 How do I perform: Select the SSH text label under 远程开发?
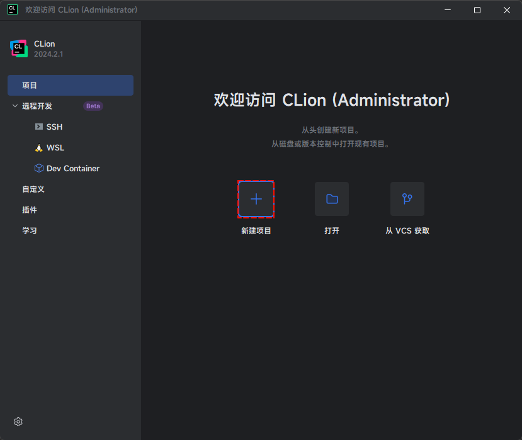(x=55, y=127)
